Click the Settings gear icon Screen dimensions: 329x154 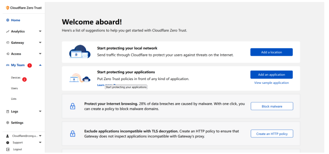tap(7, 123)
